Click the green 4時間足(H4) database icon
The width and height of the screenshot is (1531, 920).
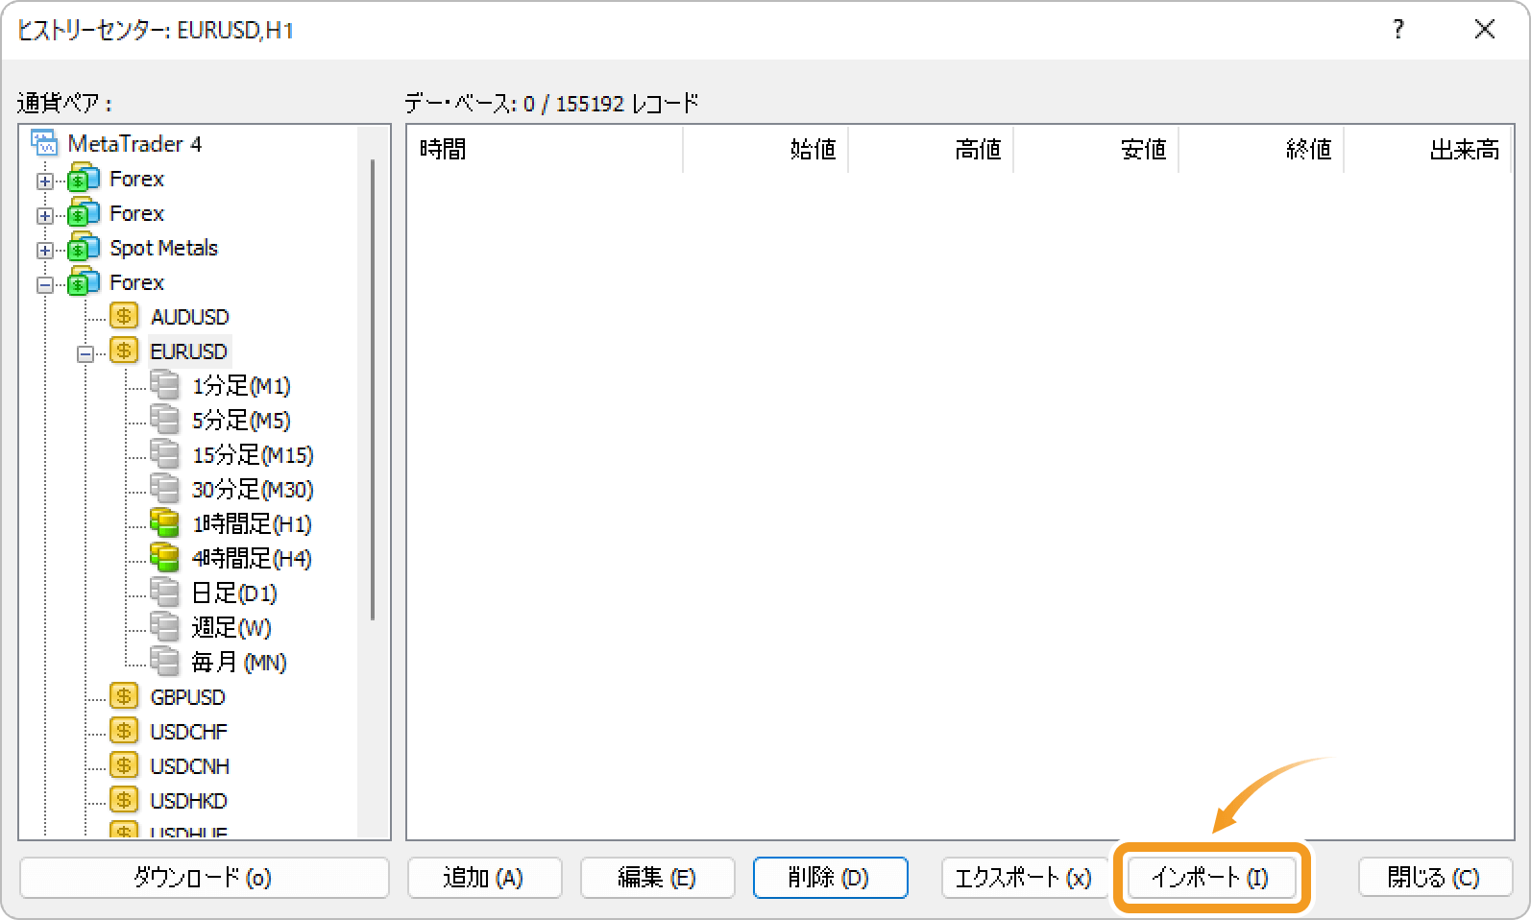pyautogui.click(x=164, y=558)
